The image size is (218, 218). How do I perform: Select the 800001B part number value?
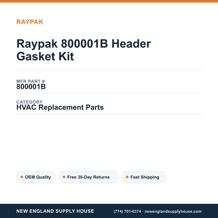click(x=31, y=87)
